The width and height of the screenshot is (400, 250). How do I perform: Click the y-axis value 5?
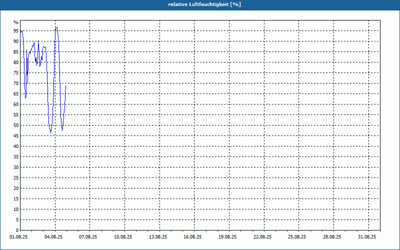point(17,220)
